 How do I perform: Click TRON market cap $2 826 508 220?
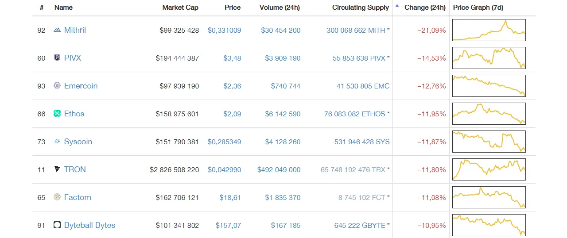pos(175,170)
